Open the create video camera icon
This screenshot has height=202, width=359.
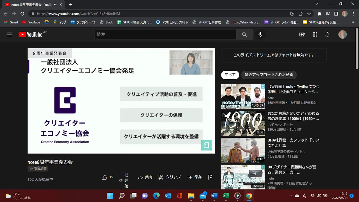[x=302, y=34]
